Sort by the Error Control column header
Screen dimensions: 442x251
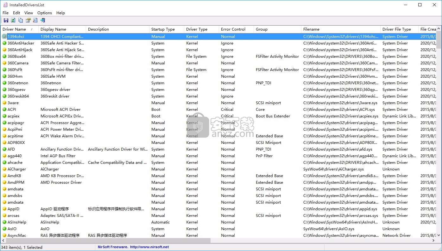point(236,29)
